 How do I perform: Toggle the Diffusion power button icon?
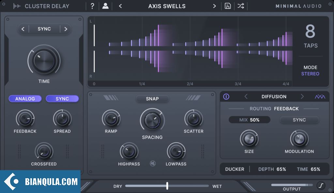click(x=226, y=97)
